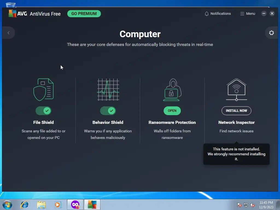The height and width of the screenshot is (210, 280).
Task: Click the 'This feature is not installed' tooltip
Action: (237, 154)
